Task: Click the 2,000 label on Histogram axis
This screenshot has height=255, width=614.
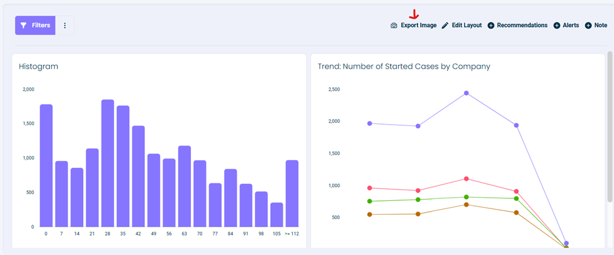Action: point(29,89)
